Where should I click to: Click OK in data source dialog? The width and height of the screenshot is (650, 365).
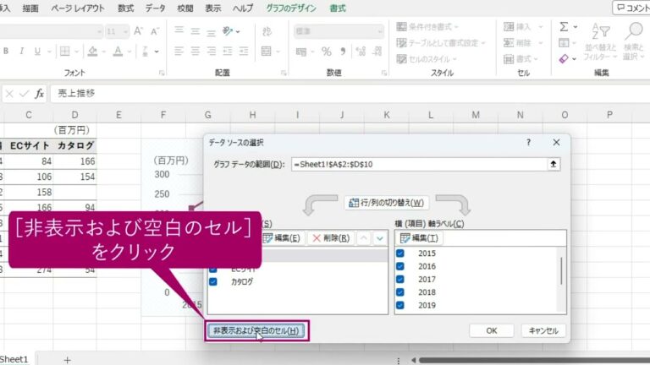pos(492,330)
